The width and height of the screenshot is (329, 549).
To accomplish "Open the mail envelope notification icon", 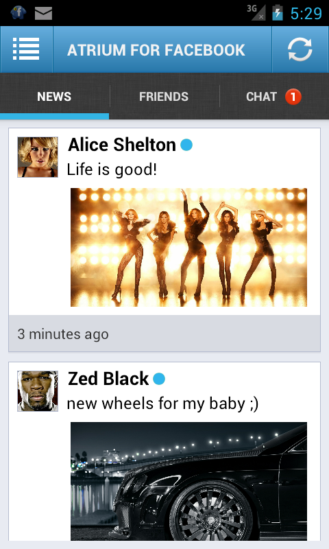I will 43,13.
